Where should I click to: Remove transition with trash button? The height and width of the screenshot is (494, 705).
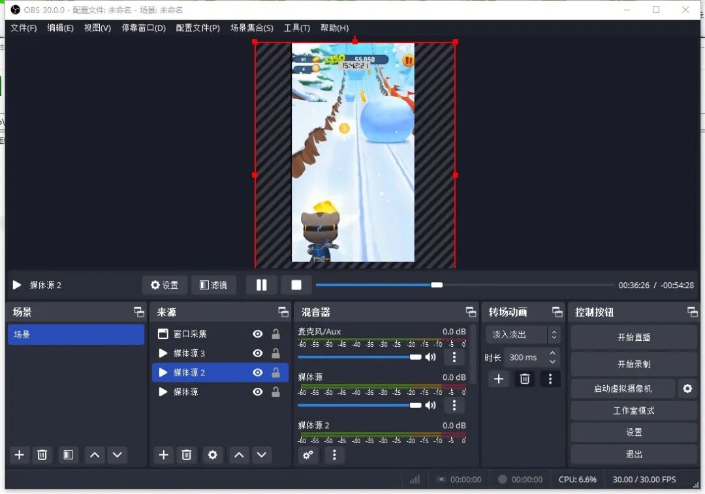click(525, 379)
